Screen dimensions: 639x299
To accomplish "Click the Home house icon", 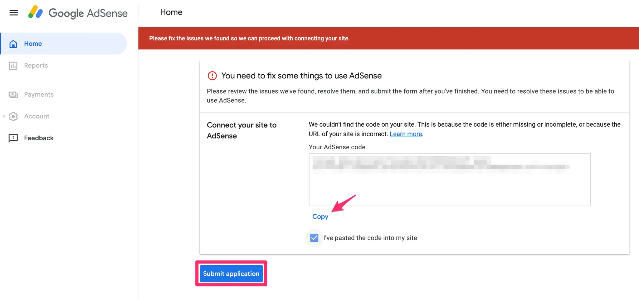I will [13, 44].
